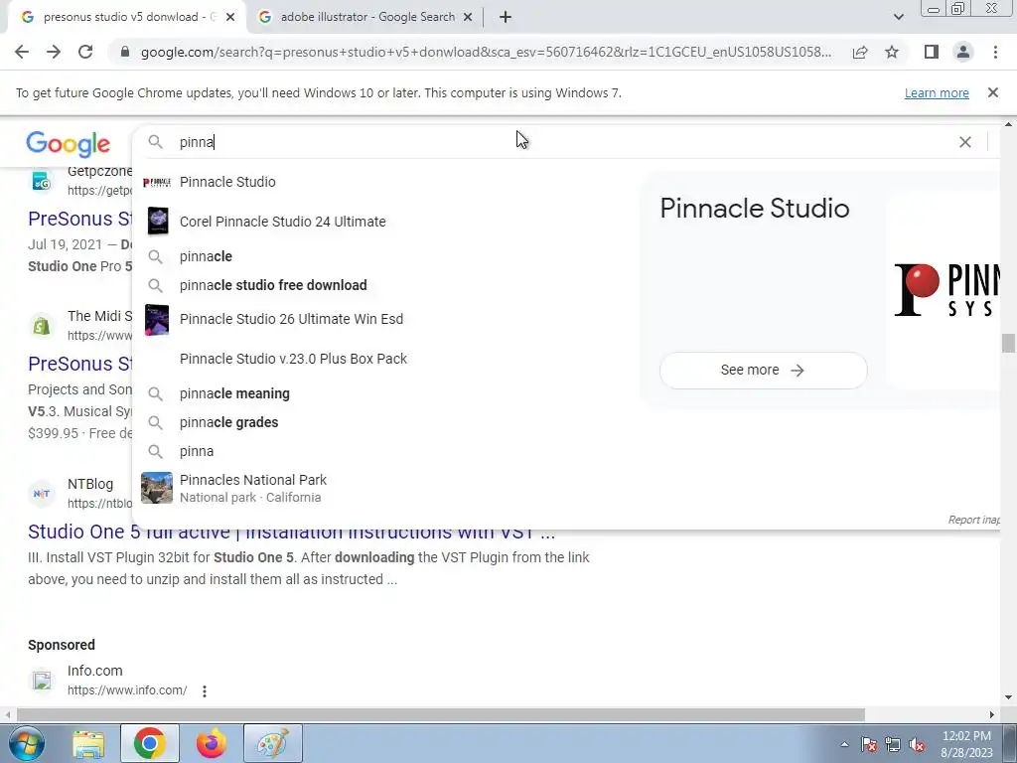
Task: Go to Google homepage via logo
Action: [x=69, y=144]
